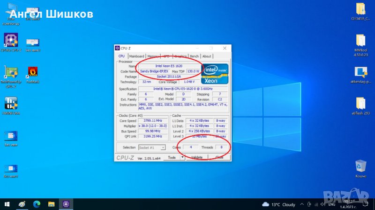375x210 pixels.
Task: Open the CPUID CPU-Z desktop shortcut
Action: point(11,40)
